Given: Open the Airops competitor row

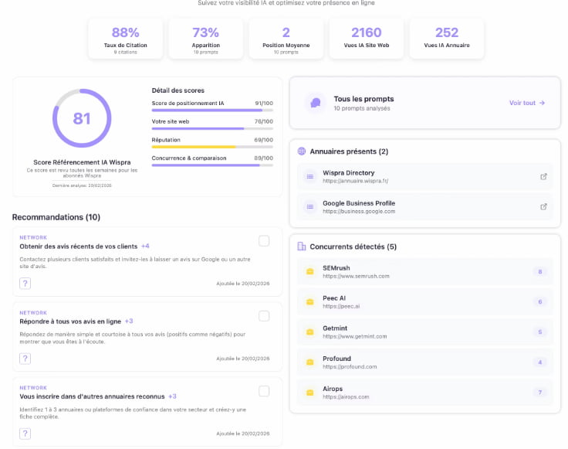Looking at the screenshot, I should pos(425,393).
